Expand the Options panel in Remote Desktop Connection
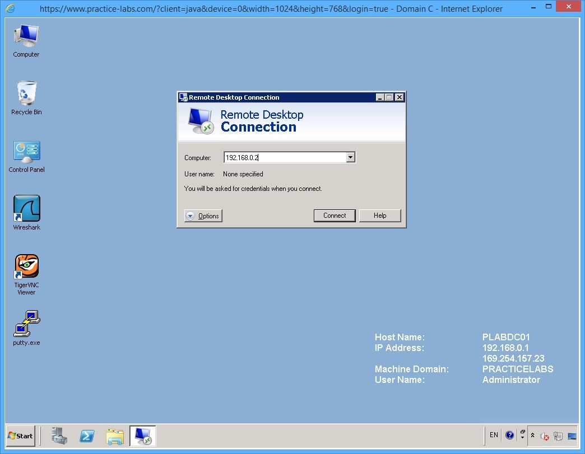The image size is (585, 454). coord(203,216)
